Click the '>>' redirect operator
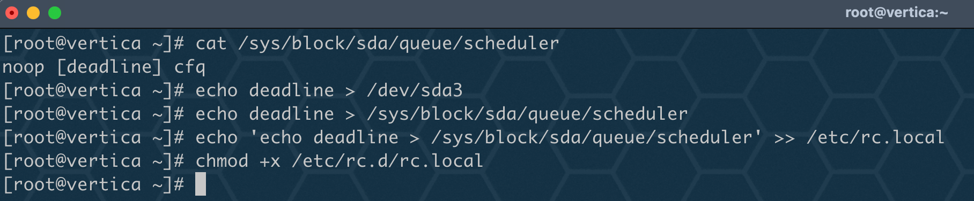 pos(784,138)
